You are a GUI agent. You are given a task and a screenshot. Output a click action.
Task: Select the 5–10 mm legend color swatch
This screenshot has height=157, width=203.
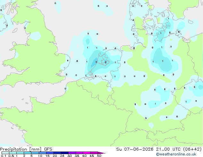point(35,153)
